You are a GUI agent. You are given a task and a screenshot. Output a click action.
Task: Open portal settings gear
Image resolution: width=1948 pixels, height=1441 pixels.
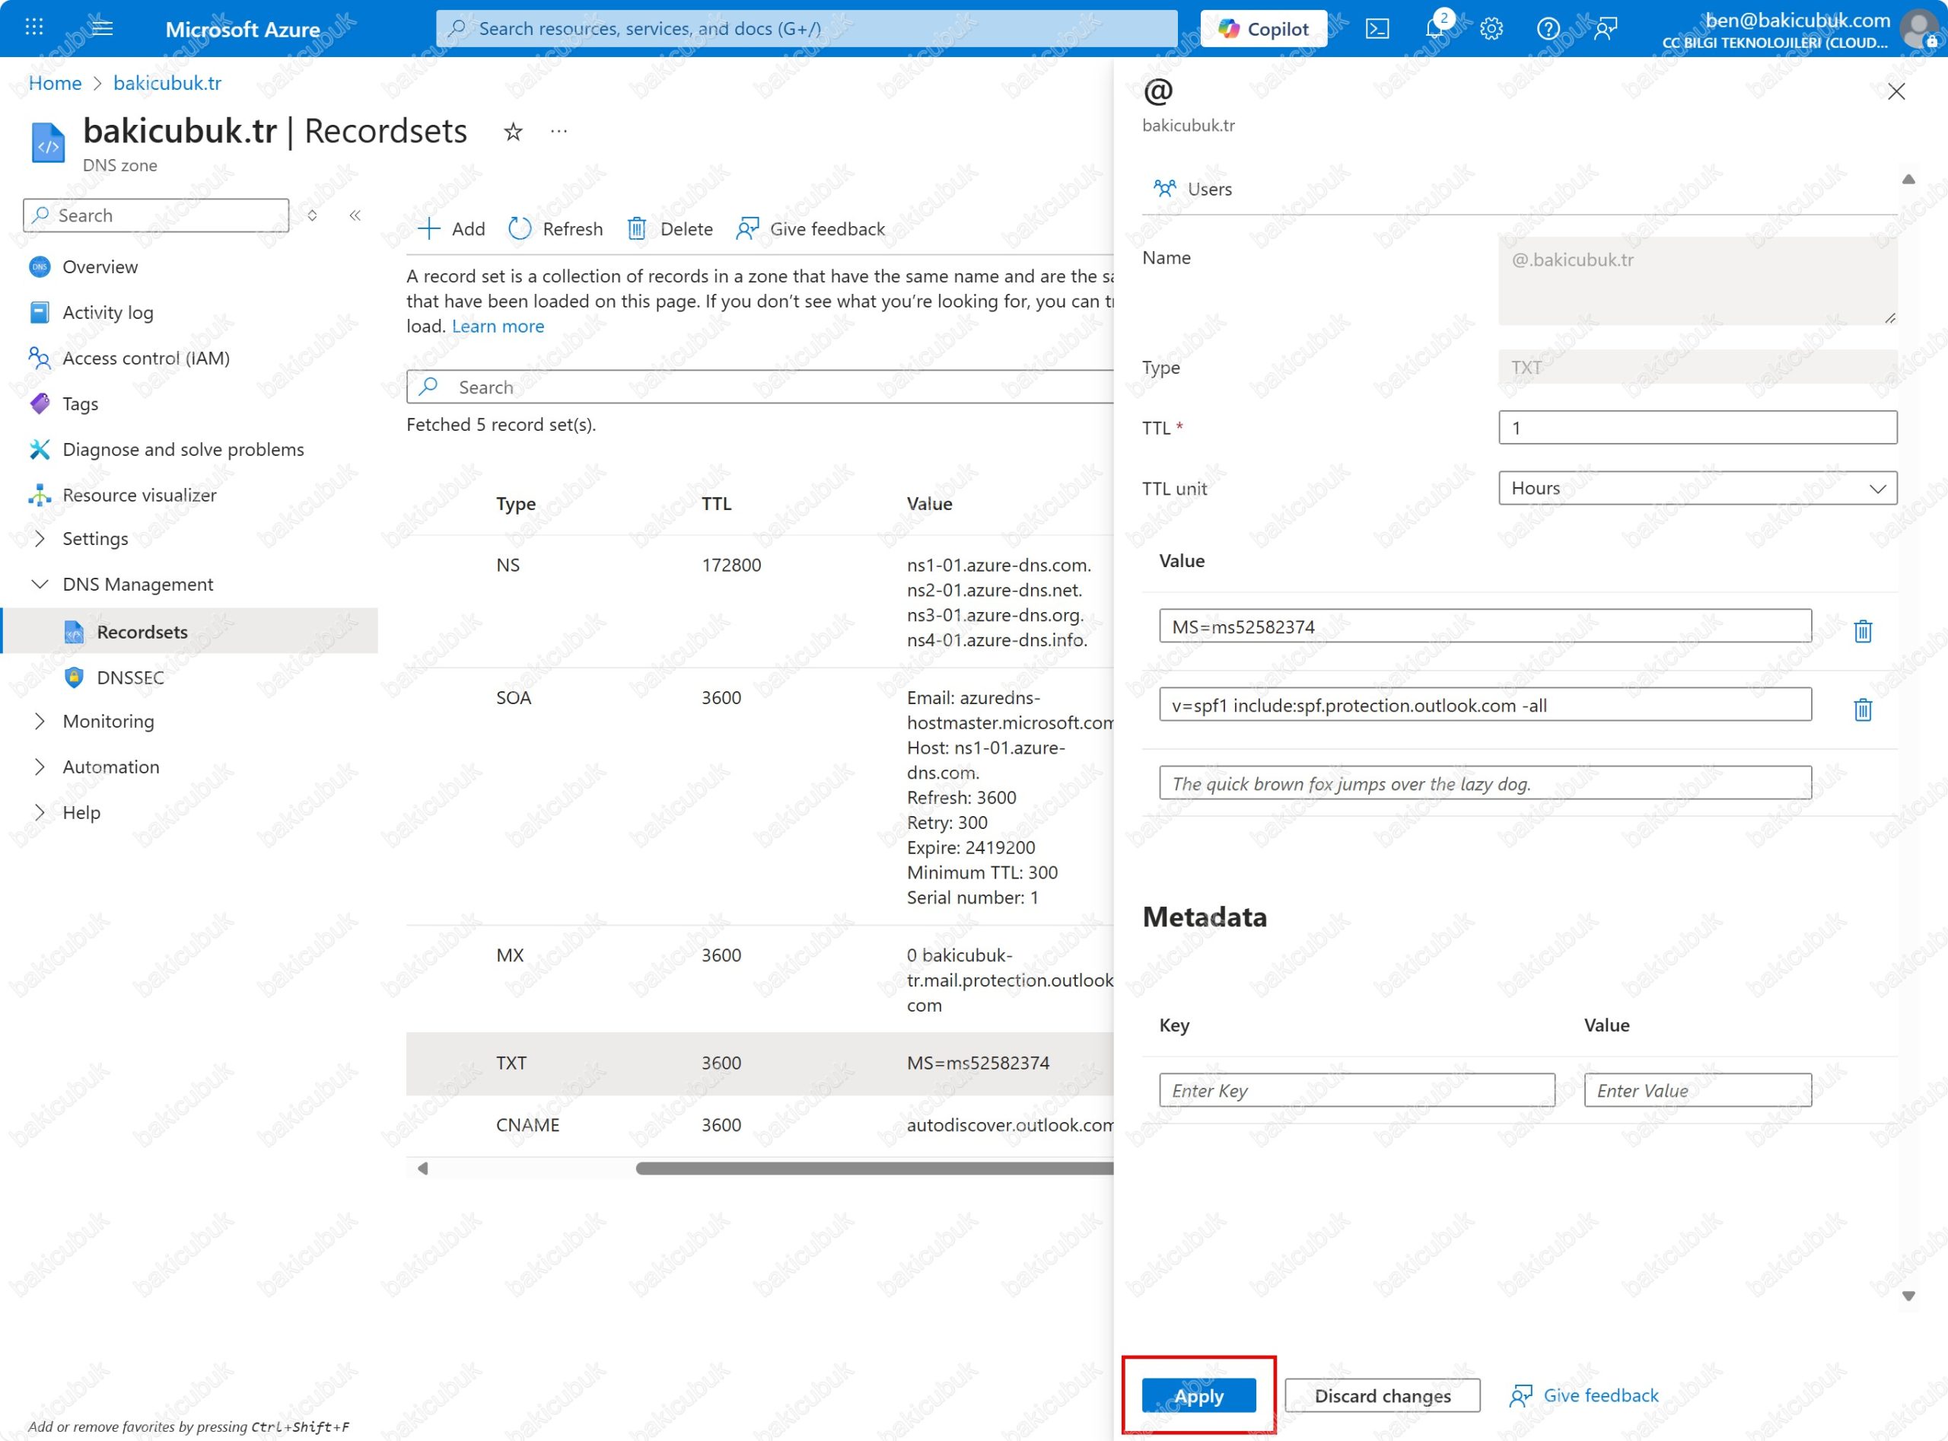click(x=1491, y=29)
